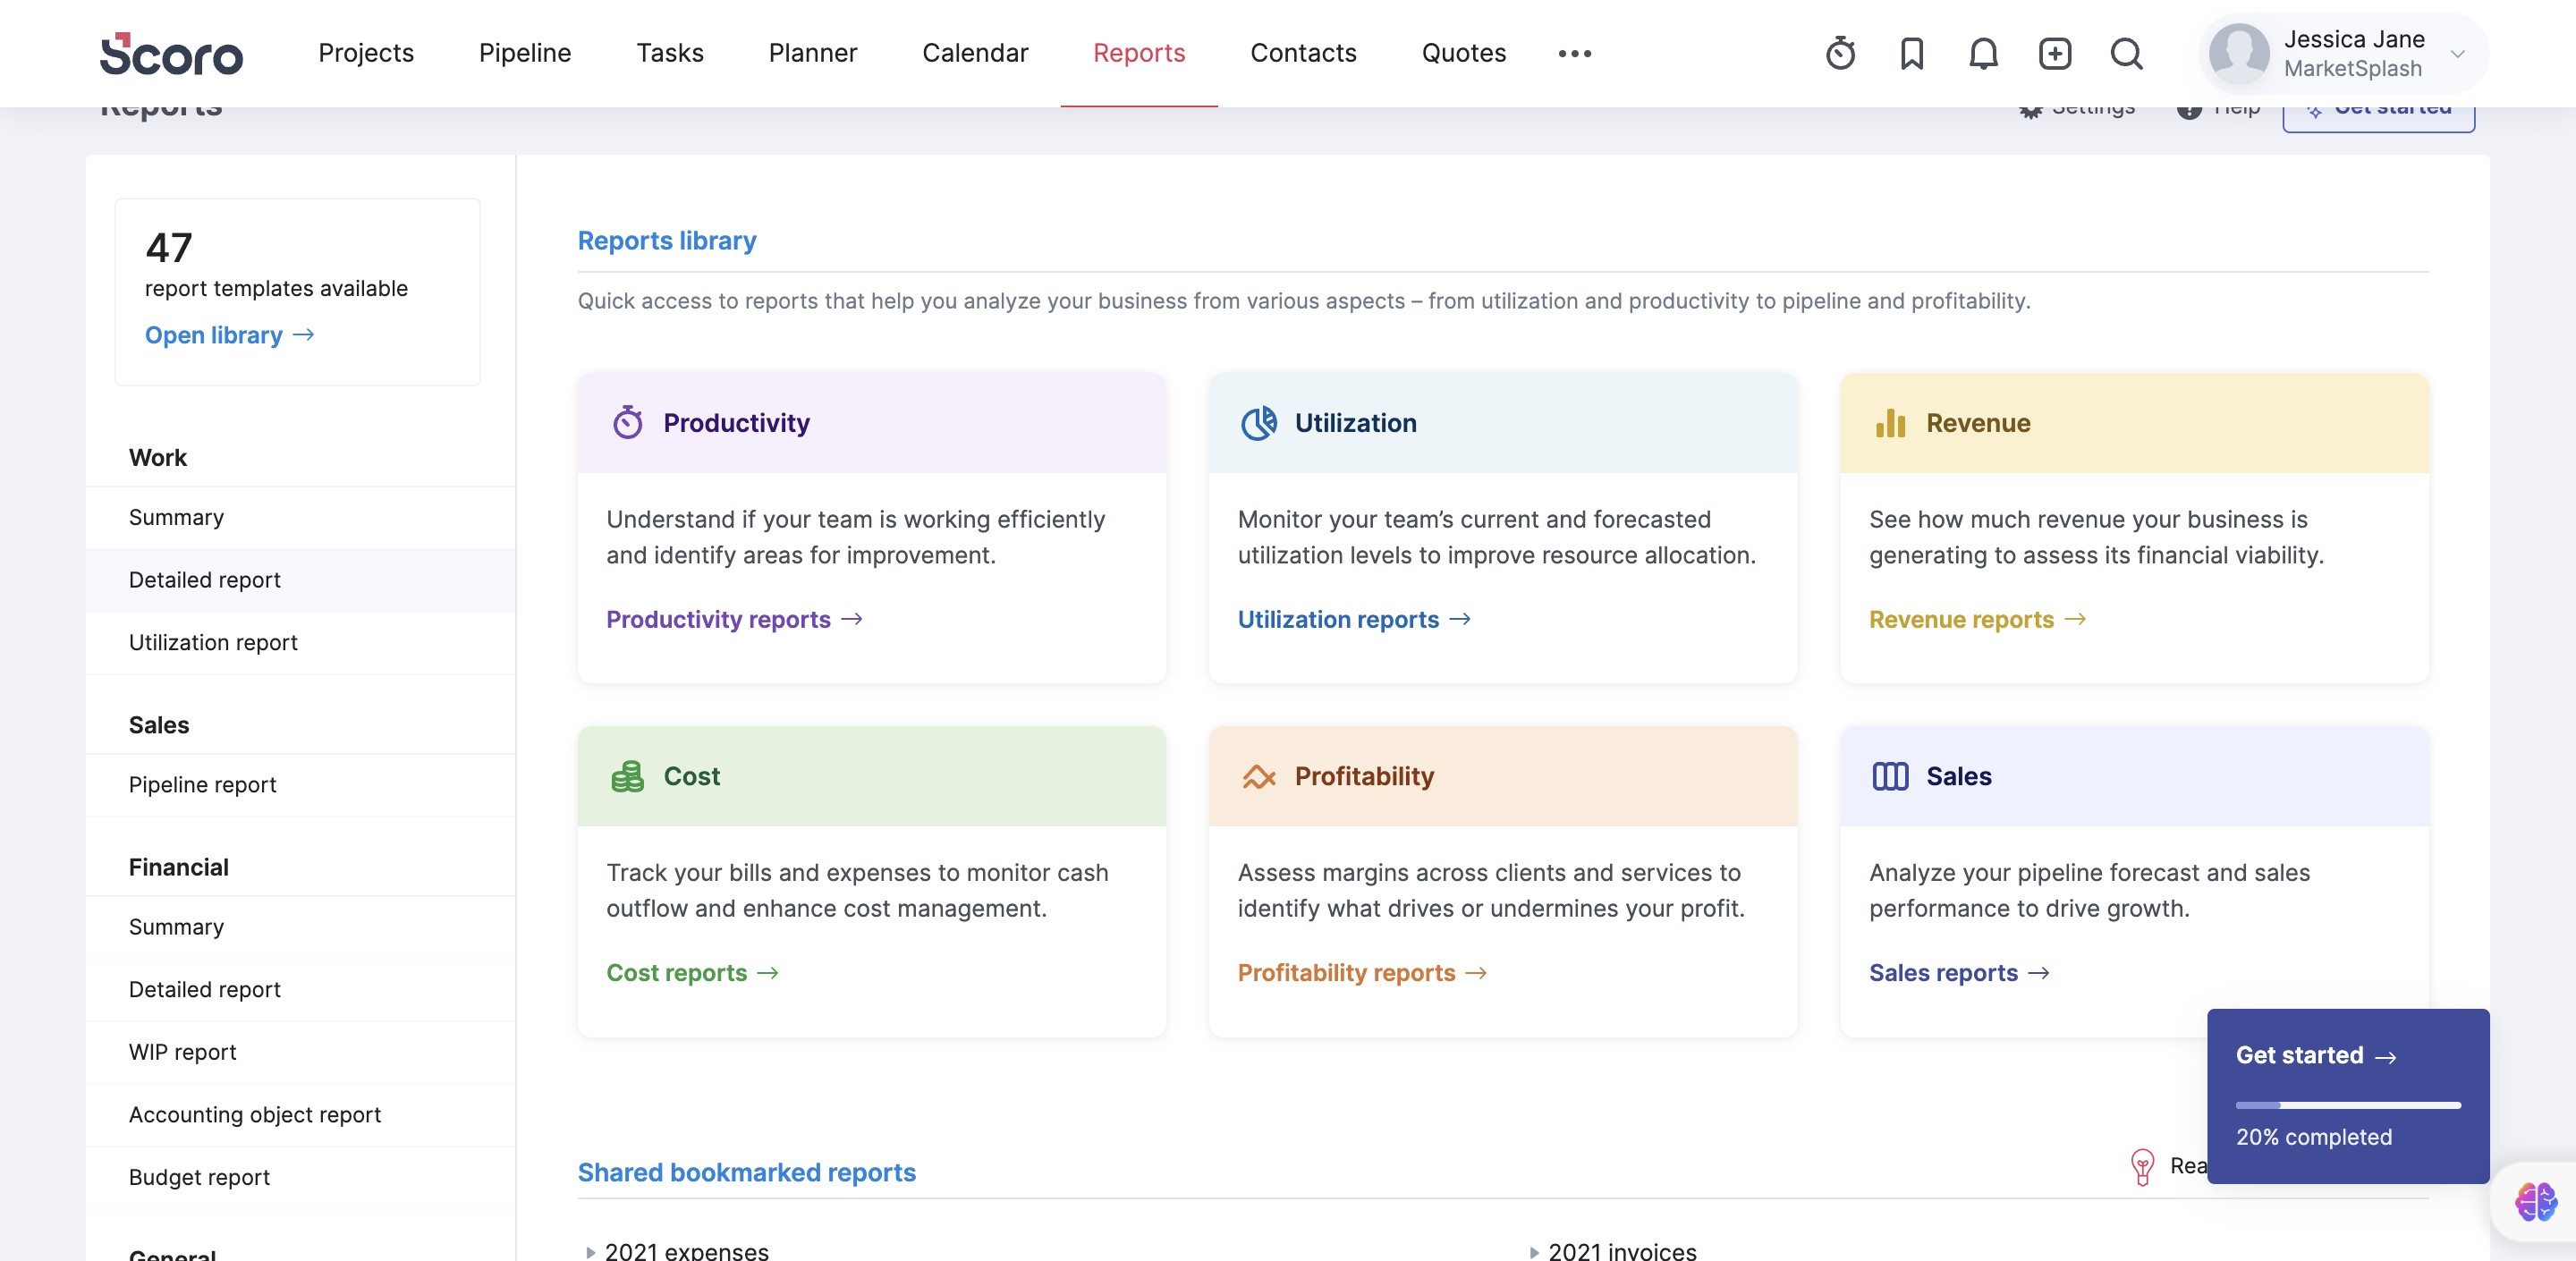2576x1261 pixels.
Task: Open the Contacts menu item
Action: [x=1303, y=53]
